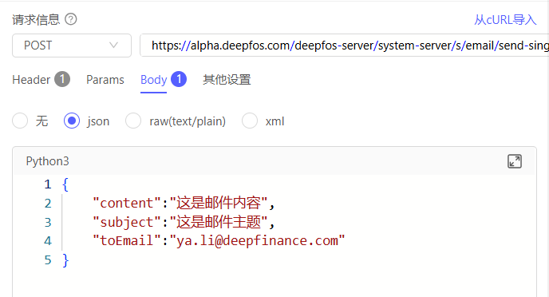Click the Python3 label in editor header
The width and height of the screenshot is (549, 297).
(47, 161)
